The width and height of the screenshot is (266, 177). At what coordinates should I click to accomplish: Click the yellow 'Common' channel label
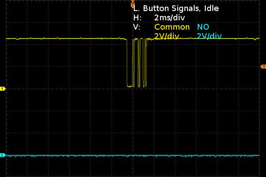[172, 27]
